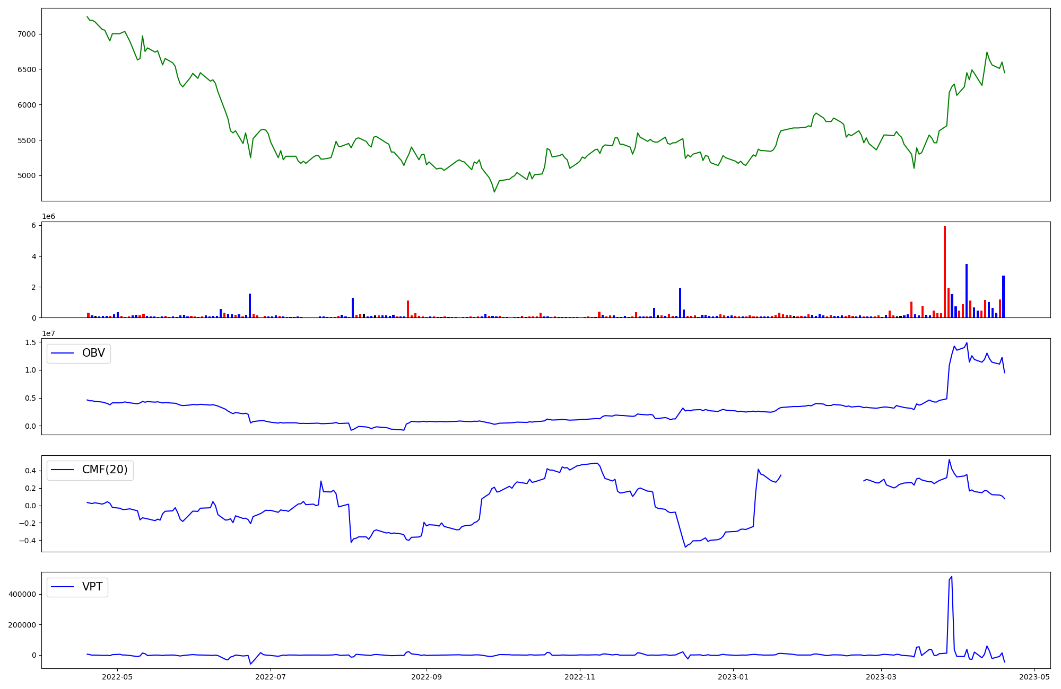Click the tallest blue volume bar
The width and height of the screenshot is (1061, 689).
[x=967, y=290]
